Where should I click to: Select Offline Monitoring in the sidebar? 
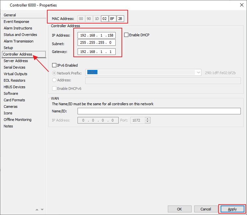18,120
